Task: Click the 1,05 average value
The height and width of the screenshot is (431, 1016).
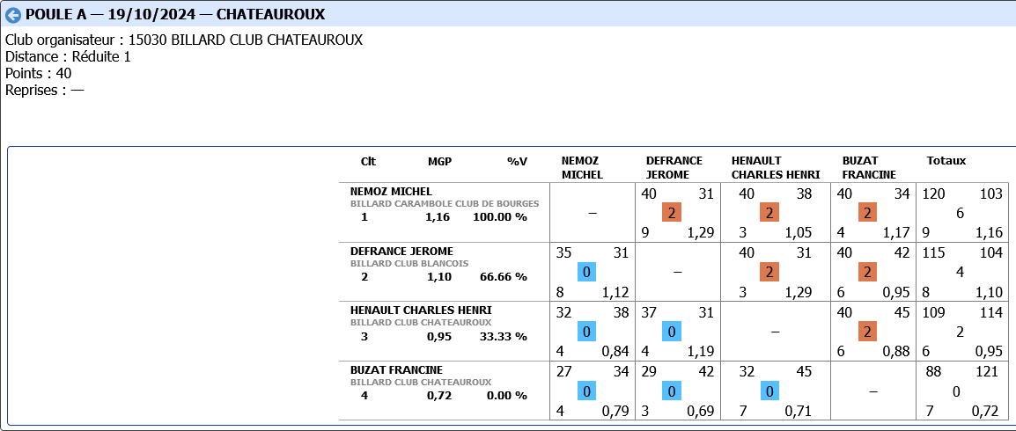Action: (x=799, y=233)
